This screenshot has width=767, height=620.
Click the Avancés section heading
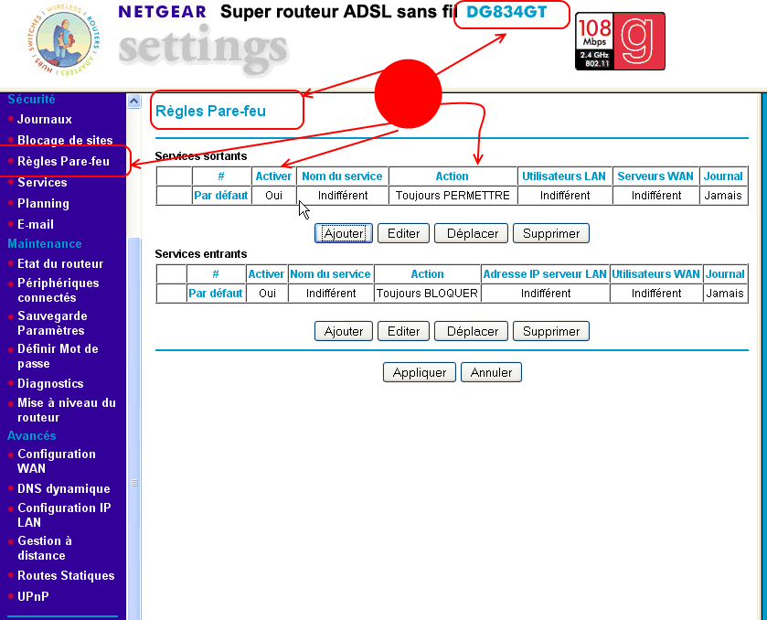pos(32,435)
